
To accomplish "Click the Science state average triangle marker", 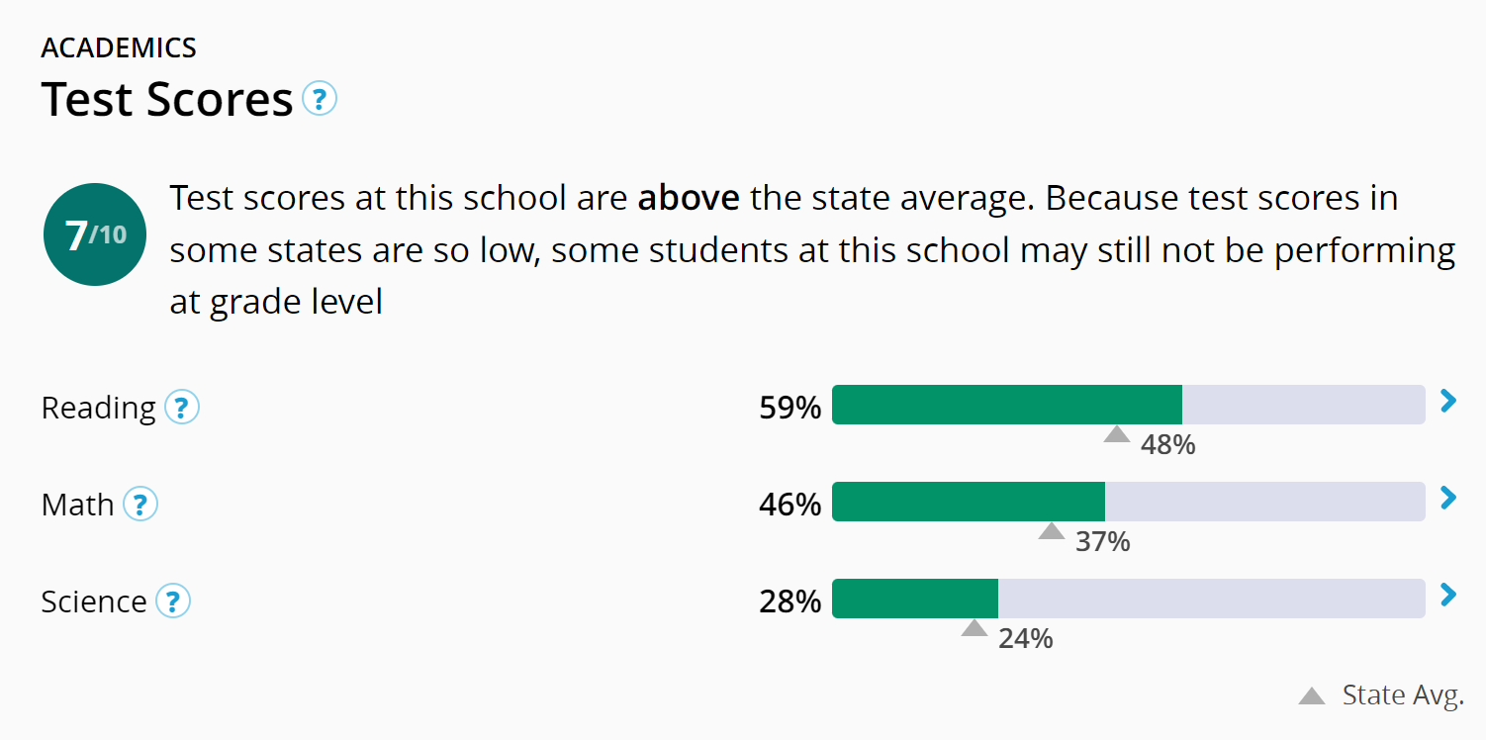I will click(975, 628).
